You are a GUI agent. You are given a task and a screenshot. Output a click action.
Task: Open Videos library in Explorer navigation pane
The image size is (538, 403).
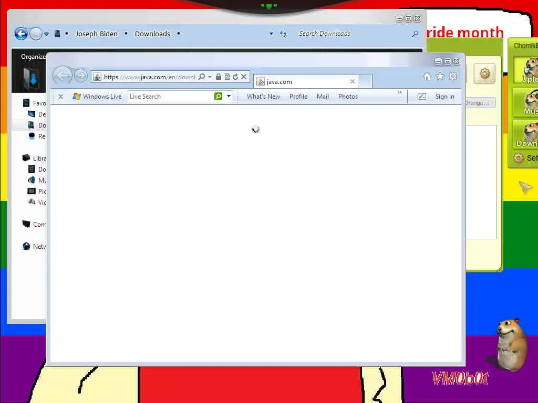click(37, 202)
